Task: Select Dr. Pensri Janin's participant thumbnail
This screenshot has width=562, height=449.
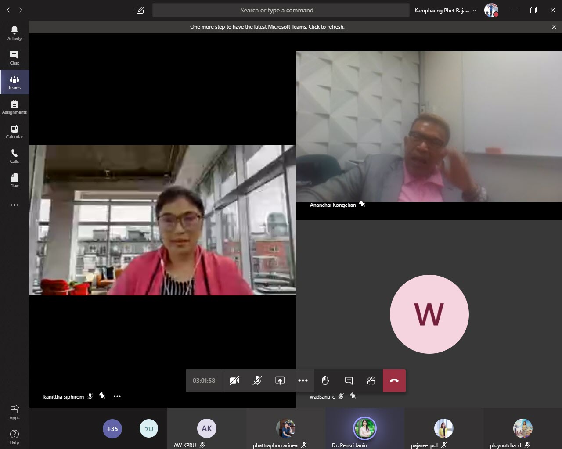Action: [365, 429]
